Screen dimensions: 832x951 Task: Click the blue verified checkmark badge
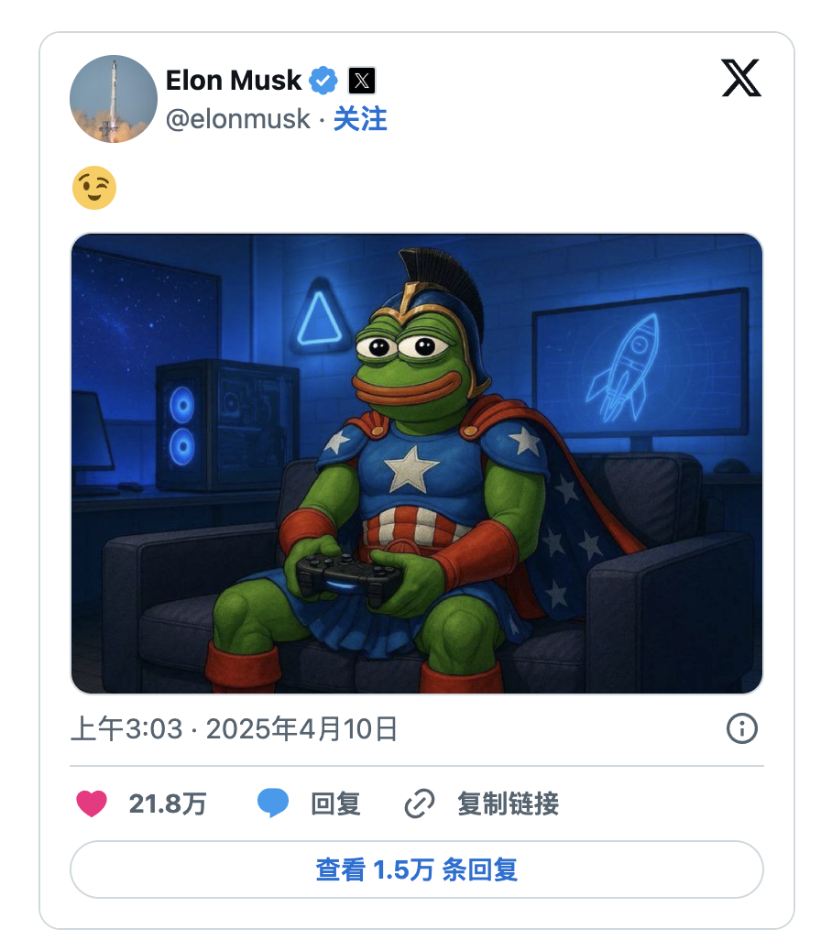coord(323,81)
